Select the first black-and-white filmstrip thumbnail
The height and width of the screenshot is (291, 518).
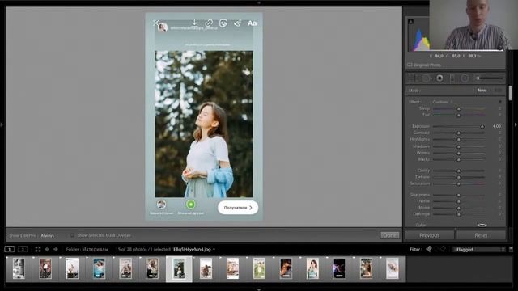tap(19, 268)
